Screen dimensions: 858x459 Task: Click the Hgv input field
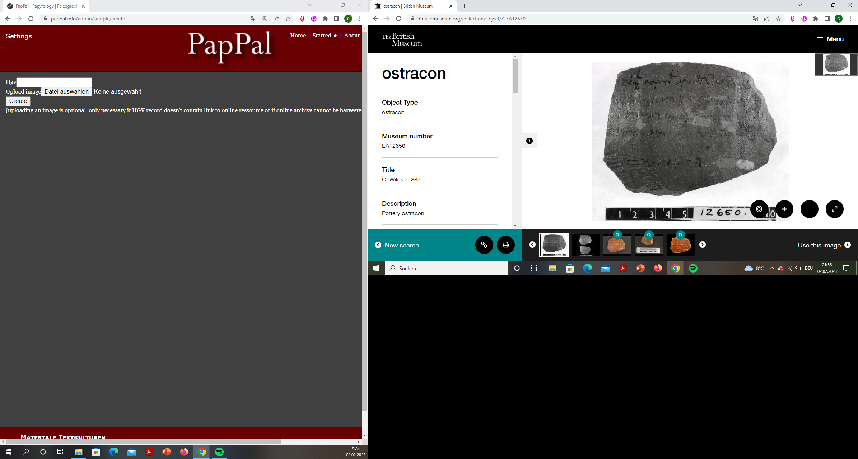coord(54,82)
